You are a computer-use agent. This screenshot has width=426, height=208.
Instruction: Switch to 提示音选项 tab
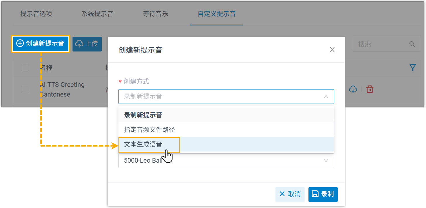click(x=36, y=14)
